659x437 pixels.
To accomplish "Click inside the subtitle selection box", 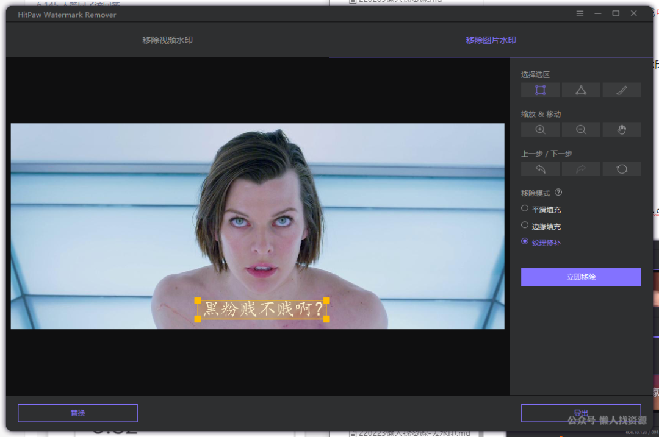I will point(262,310).
